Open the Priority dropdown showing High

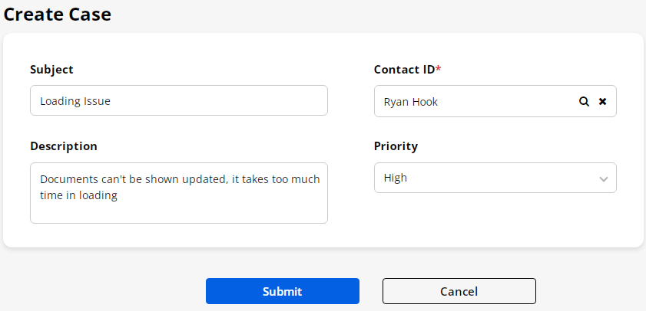495,178
